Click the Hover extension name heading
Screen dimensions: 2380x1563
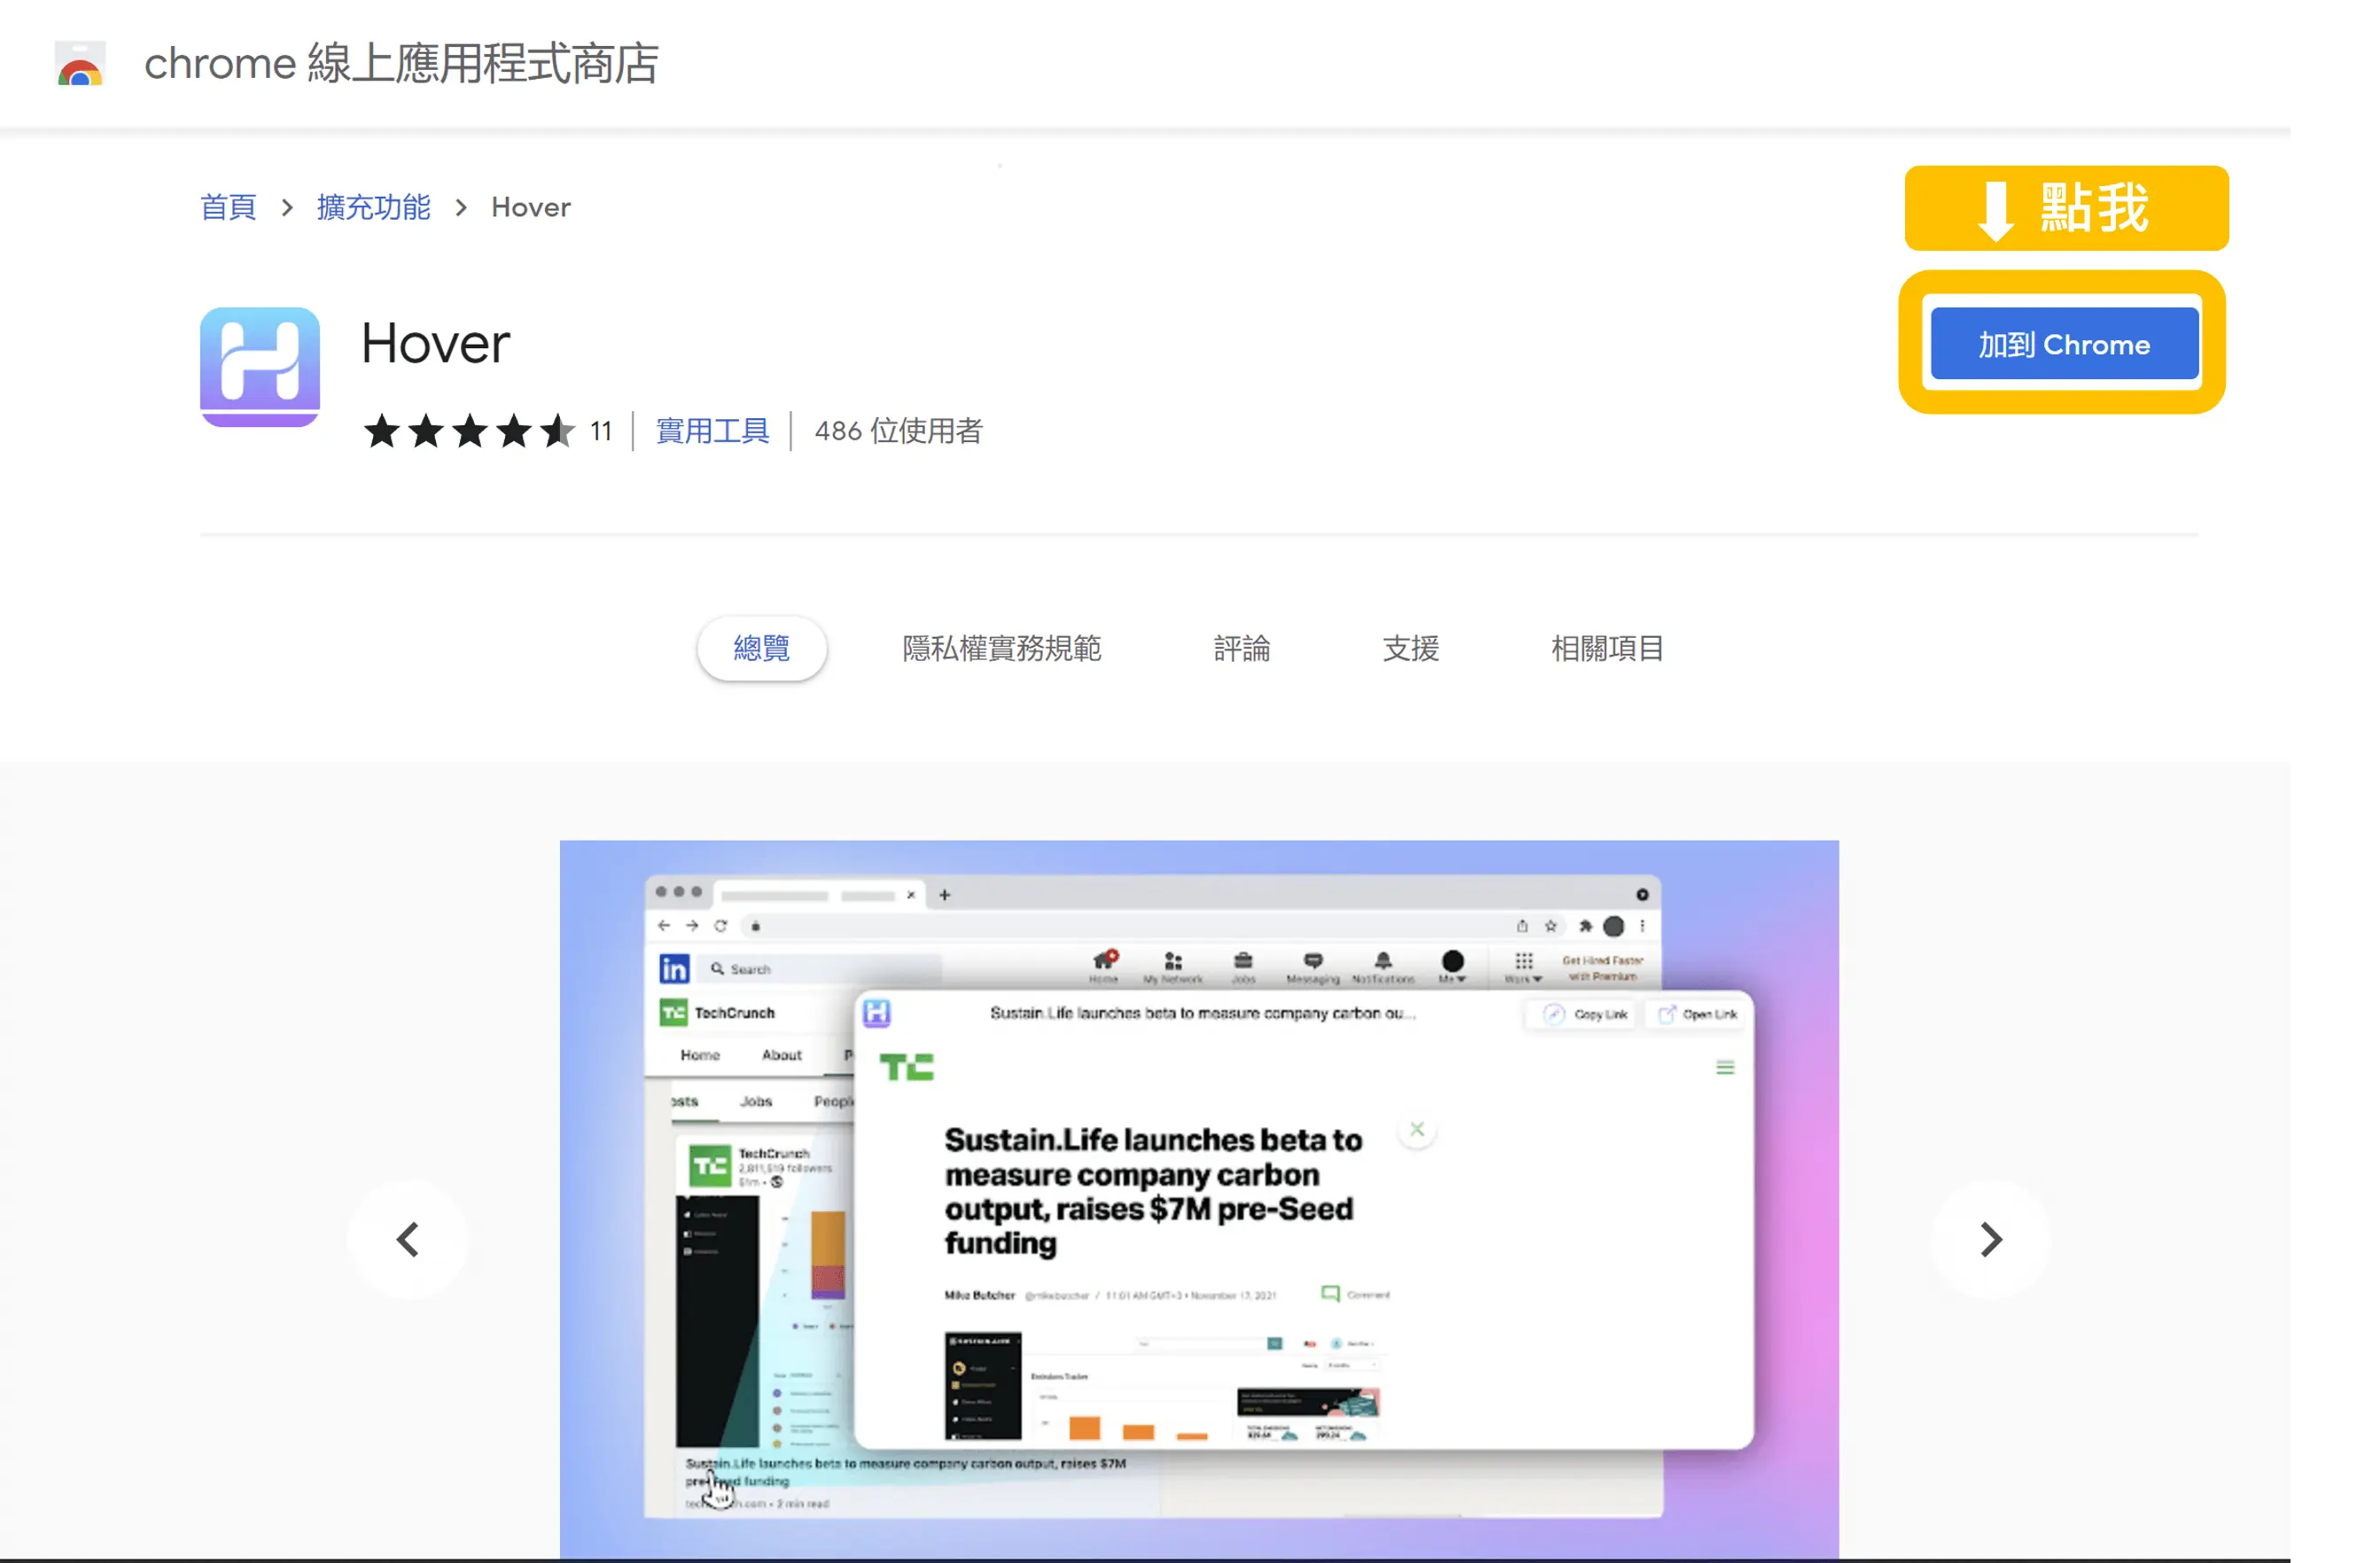click(x=435, y=344)
